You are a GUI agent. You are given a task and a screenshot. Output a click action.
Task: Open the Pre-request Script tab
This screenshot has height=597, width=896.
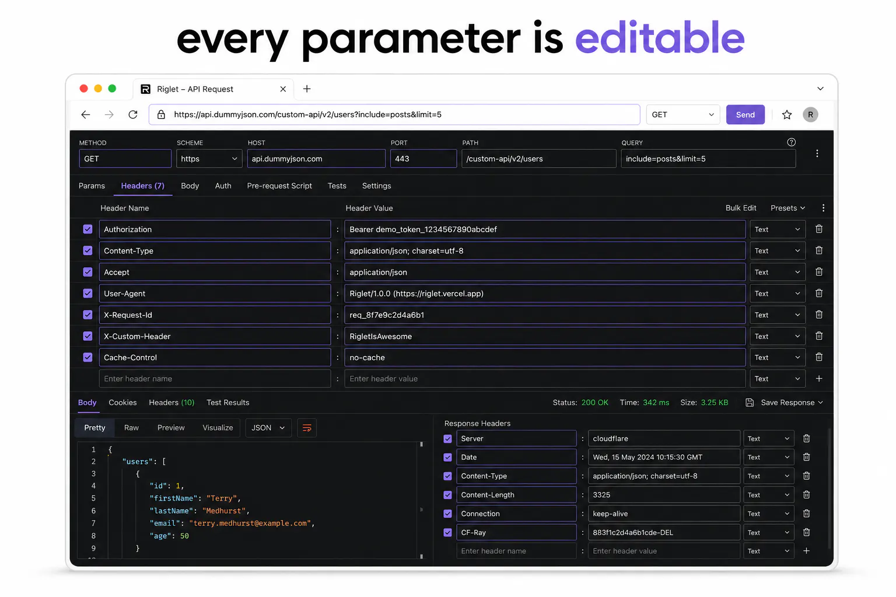click(279, 186)
